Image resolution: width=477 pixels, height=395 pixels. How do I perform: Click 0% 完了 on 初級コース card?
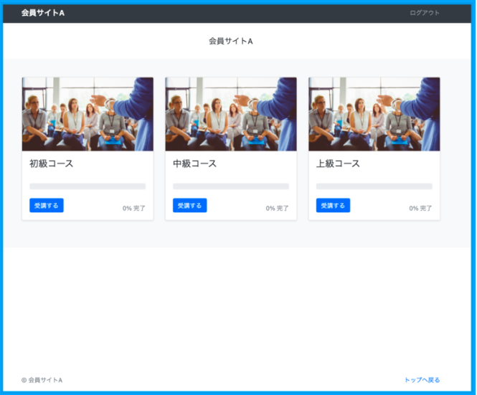pos(134,209)
